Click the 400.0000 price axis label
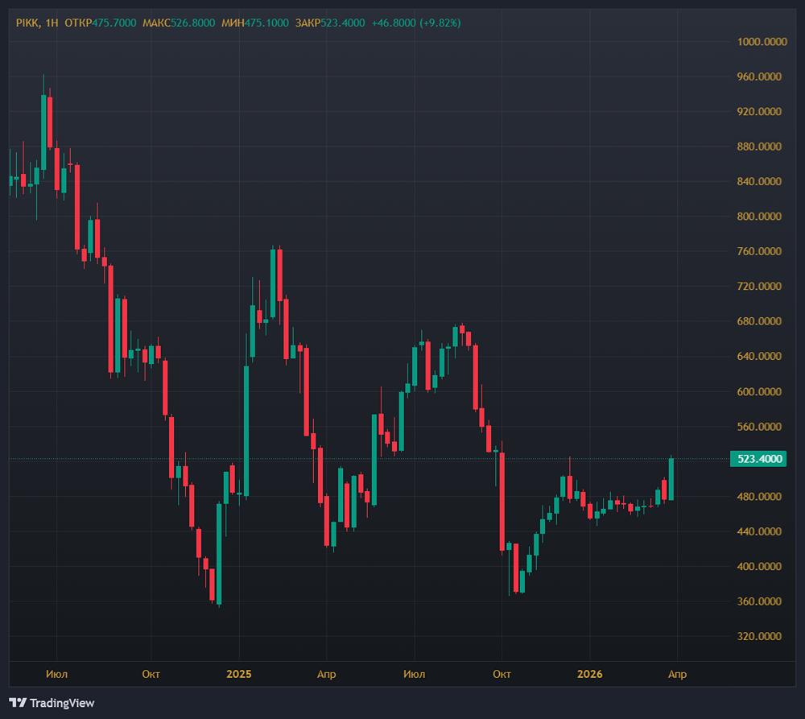 [x=759, y=566]
